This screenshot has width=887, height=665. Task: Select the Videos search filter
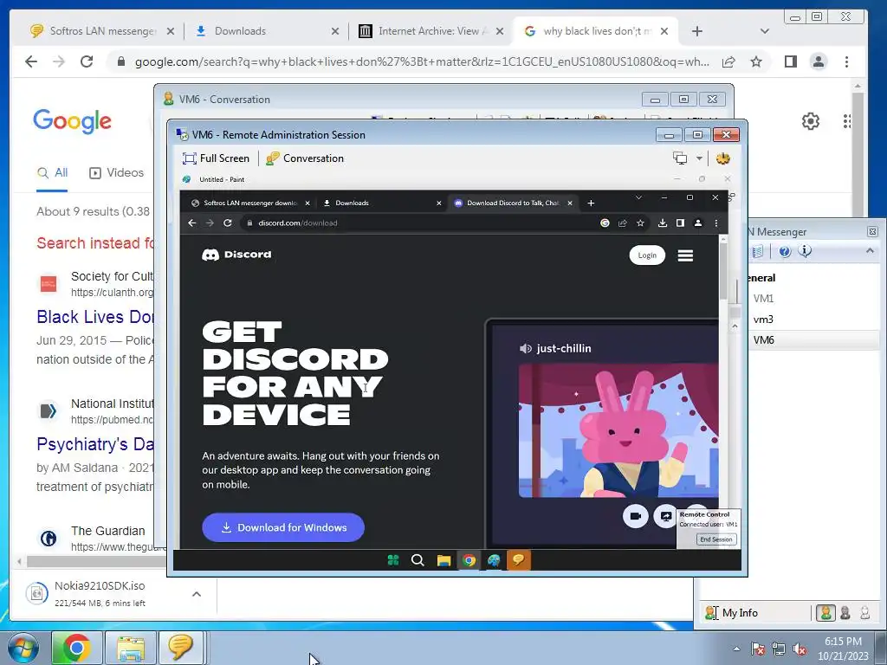pos(117,173)
